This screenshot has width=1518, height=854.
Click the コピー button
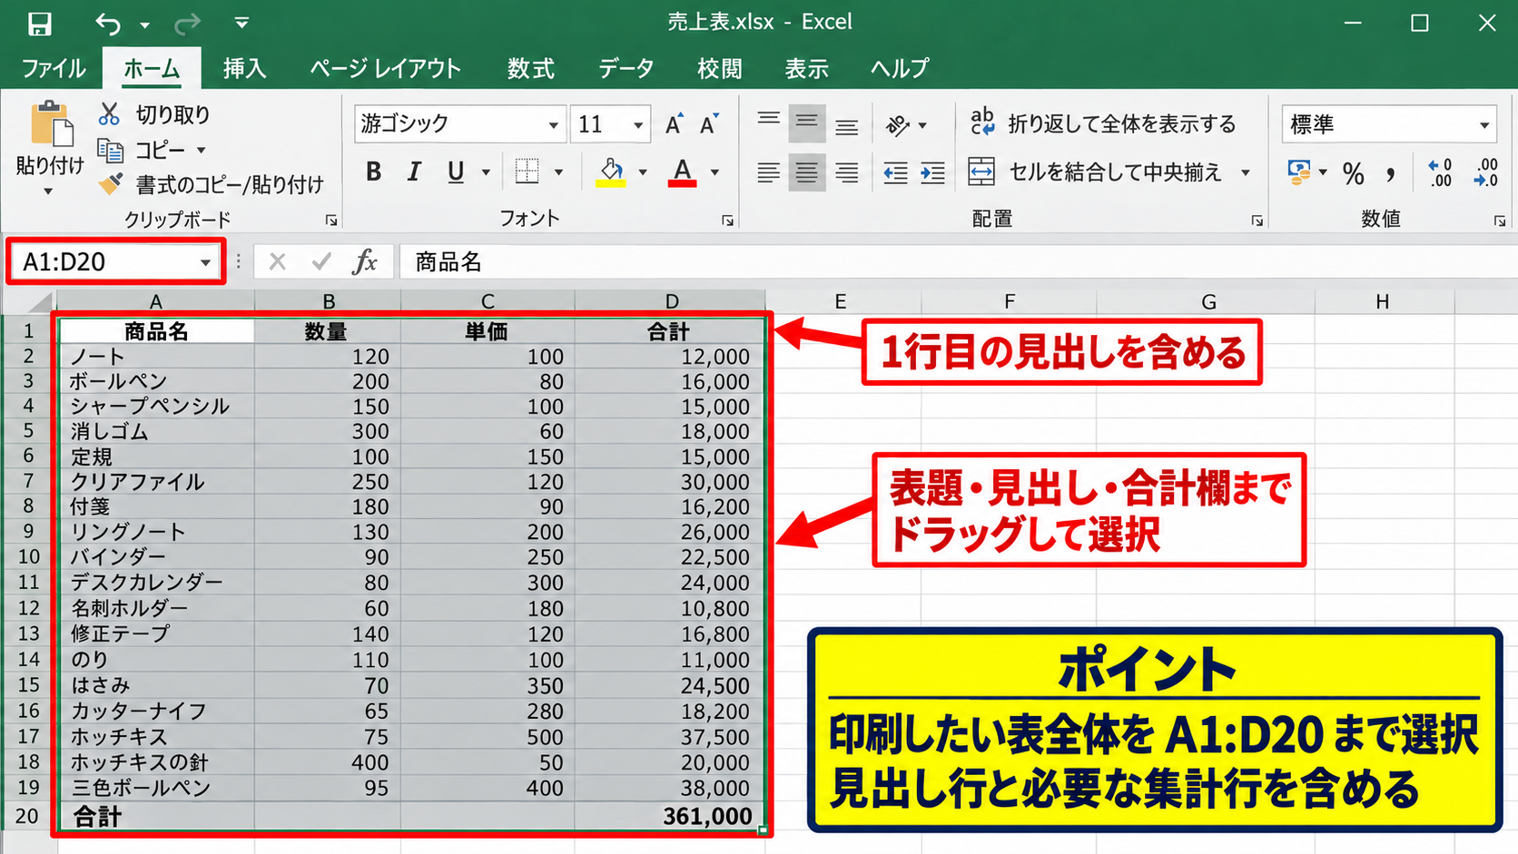pyautogui.click(x=141, y=150)
